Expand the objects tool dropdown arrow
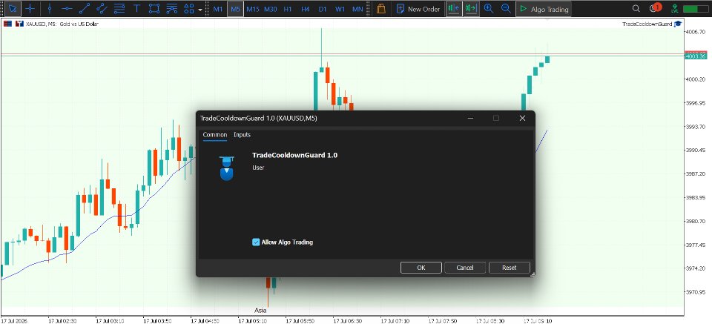Image resolution: width=712 pixels, height=324 pixels. click(x=200, y=9)
